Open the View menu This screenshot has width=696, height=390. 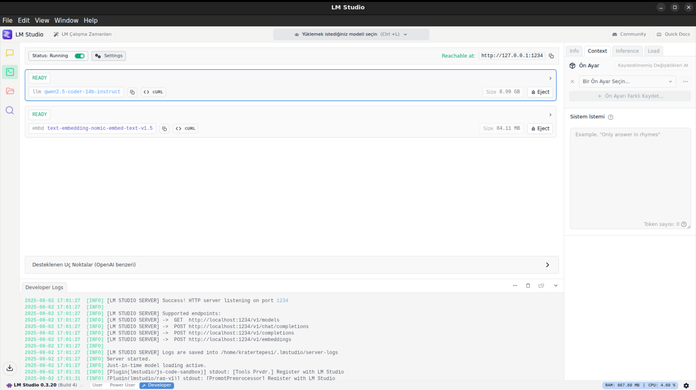click(42, 20)
